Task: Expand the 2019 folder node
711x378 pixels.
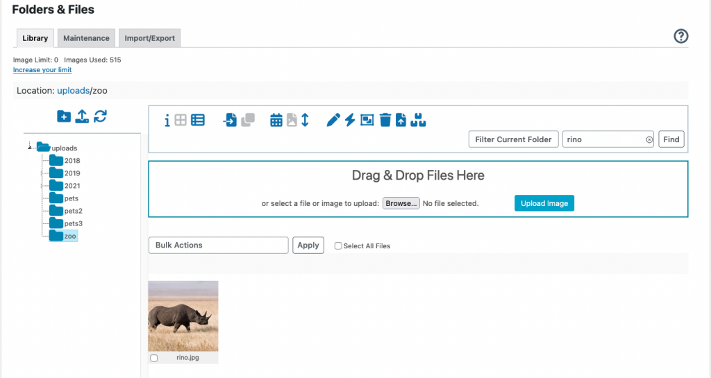Action: pyautogui.click(x=42, y=173)
